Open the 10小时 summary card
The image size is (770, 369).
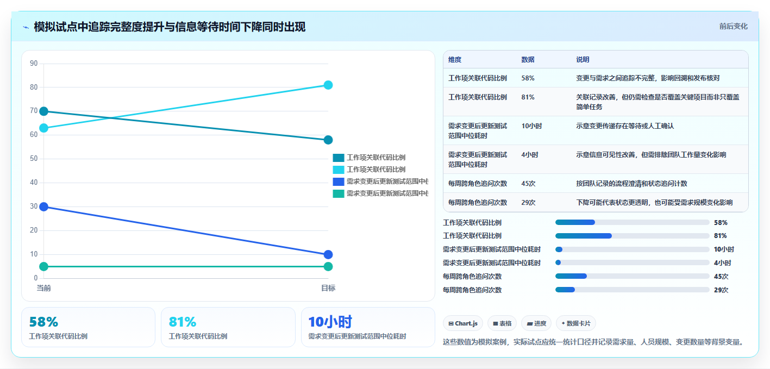click(368, 327)
